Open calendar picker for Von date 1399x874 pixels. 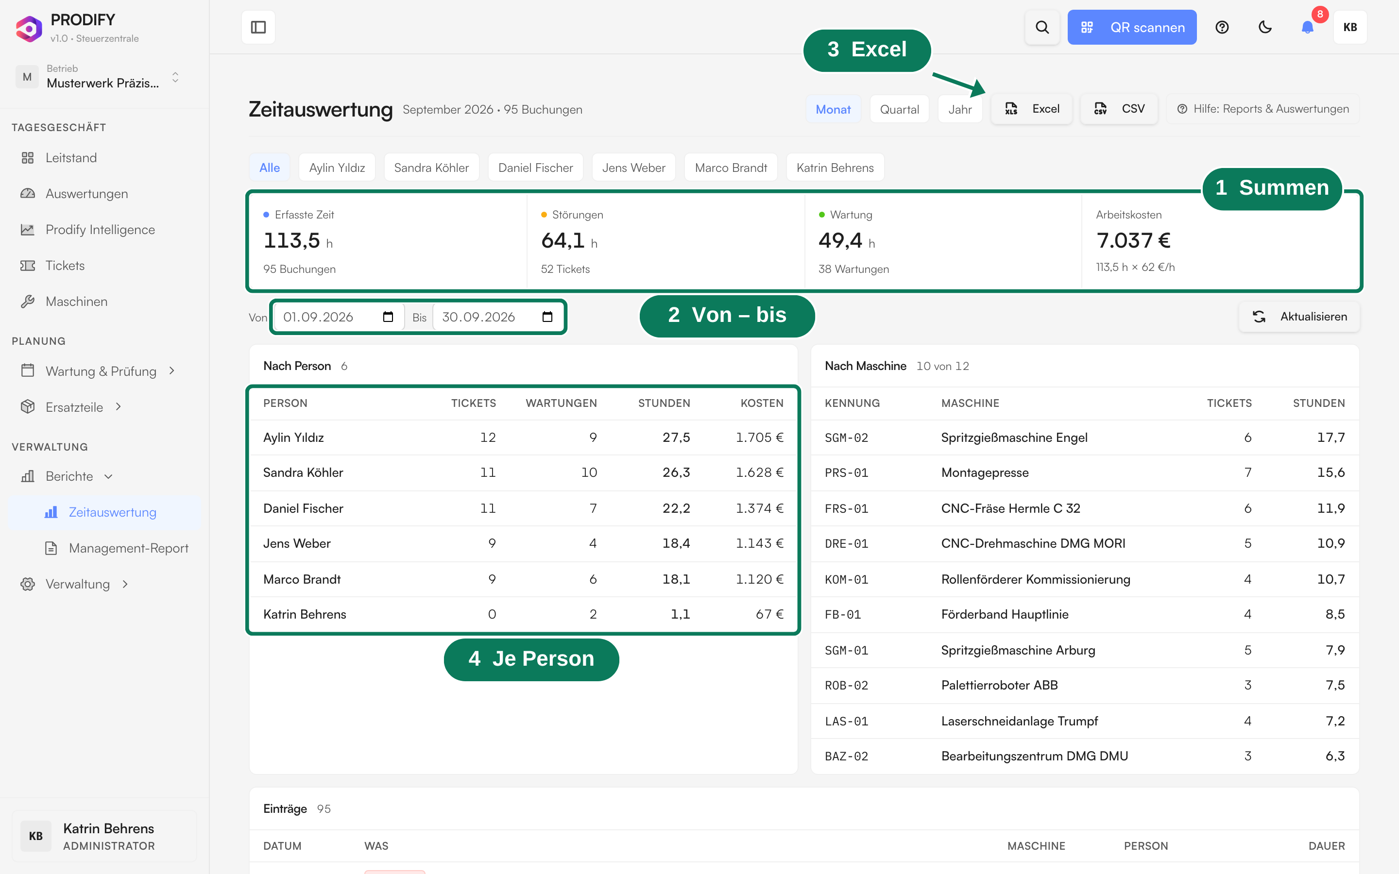point(388,317)
